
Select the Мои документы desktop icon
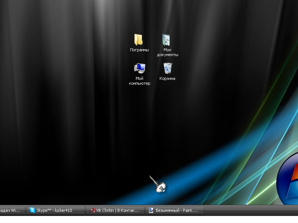tap(166, 40)
